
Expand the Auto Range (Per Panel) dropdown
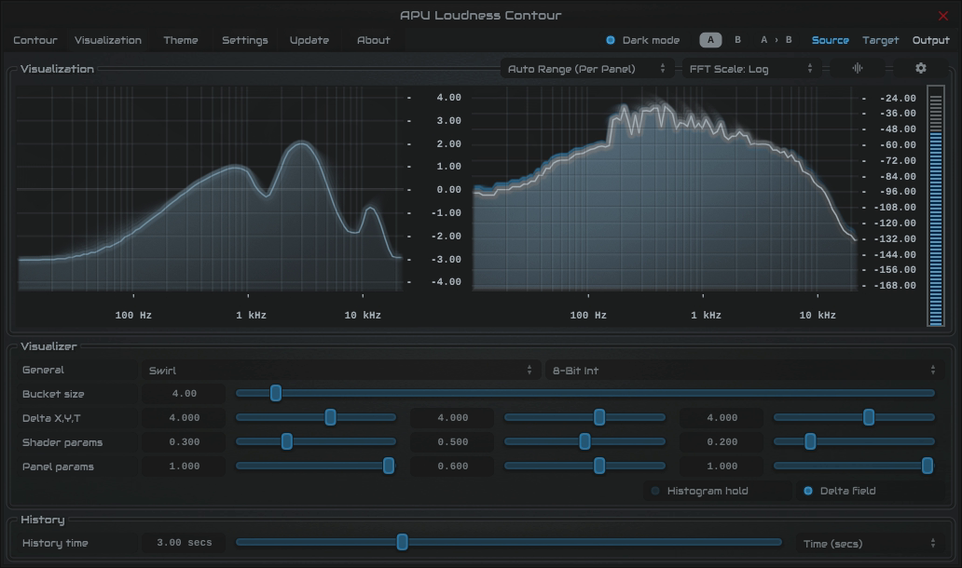[587, 69]
